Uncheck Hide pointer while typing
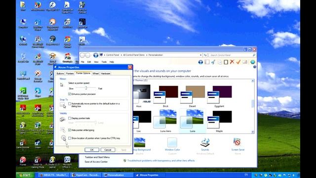This screenshot has height=178, width=316. pyautogui.click(x=70, y=130)
